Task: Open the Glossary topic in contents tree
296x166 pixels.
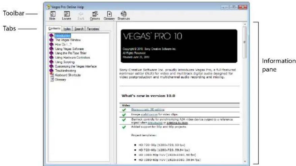Action: 60,79
